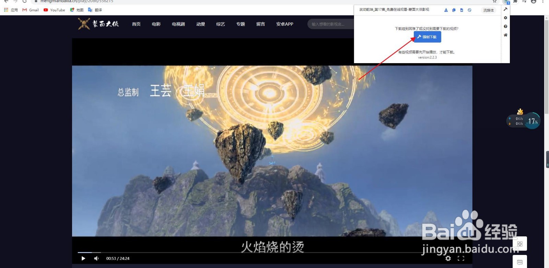
Task: Open 电视剧 navigation item
Action: [x=178, y=24]
